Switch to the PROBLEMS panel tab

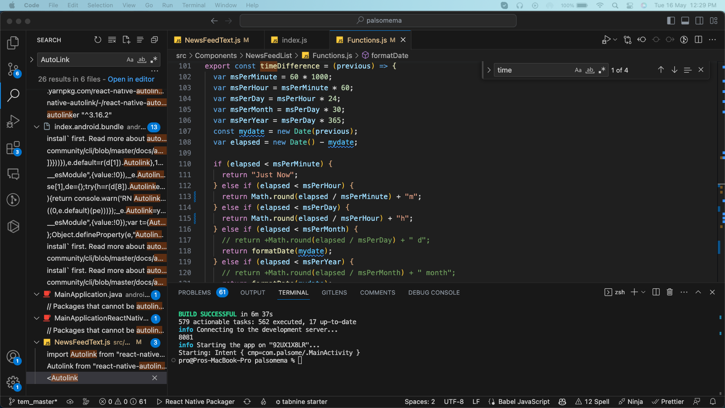coord(194,292)
